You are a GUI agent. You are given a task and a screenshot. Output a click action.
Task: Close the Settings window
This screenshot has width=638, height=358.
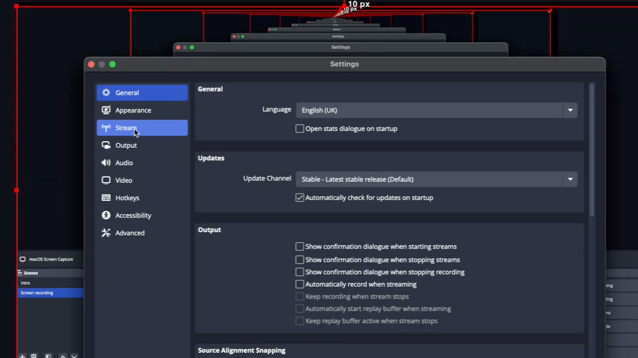click(x=92, y=64)
